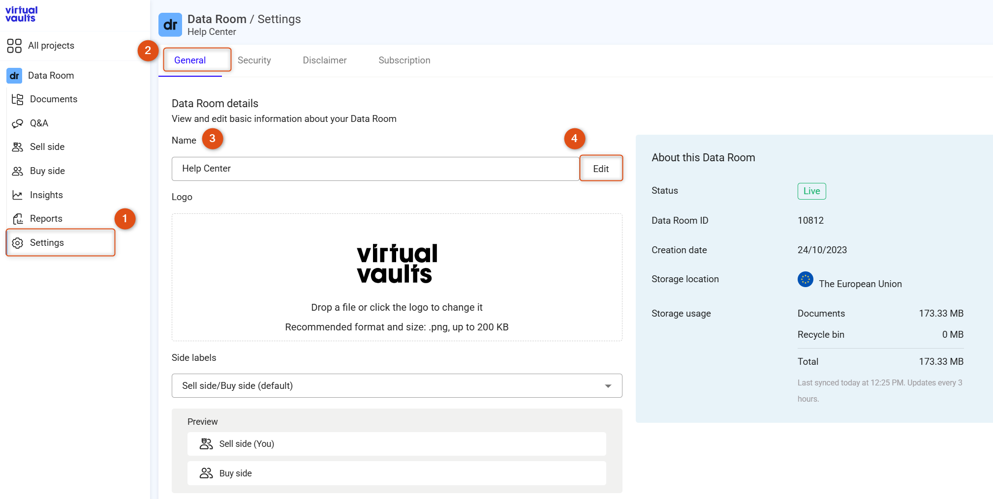Expand side labels using the dropdown arrow
The height and width of the screenshot is (499, 993).
(x=608, y=386)
